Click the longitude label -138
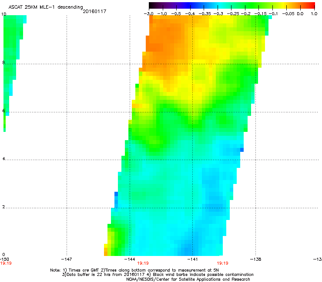 (x=255, y=259)
